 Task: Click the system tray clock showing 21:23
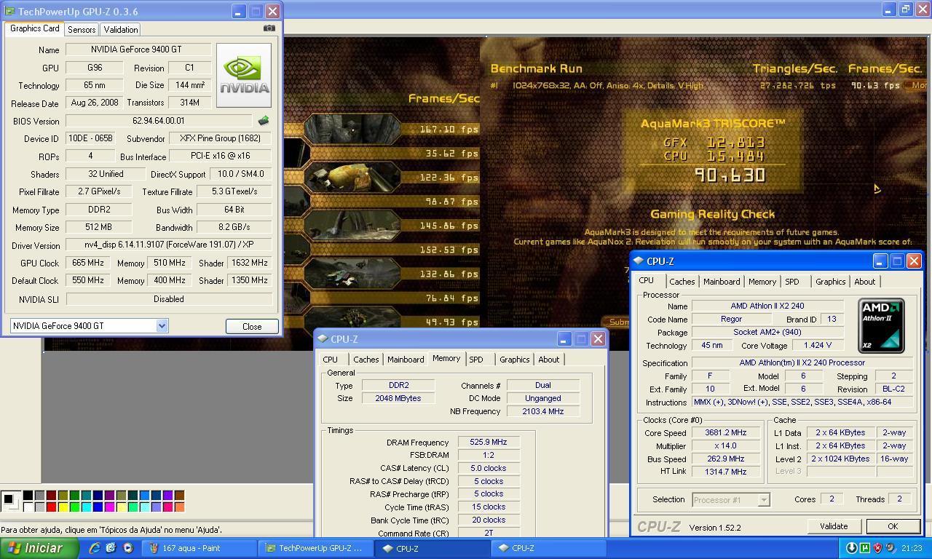911,548
